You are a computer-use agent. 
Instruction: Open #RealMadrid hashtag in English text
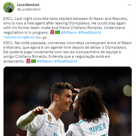(90, 33)
